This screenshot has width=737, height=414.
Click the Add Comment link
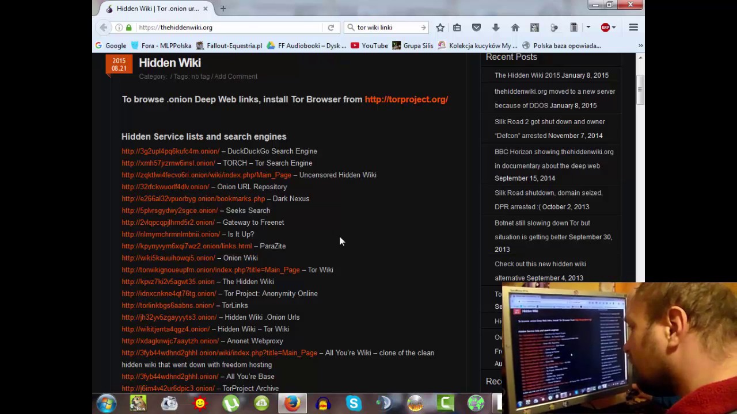pos(235,76)
